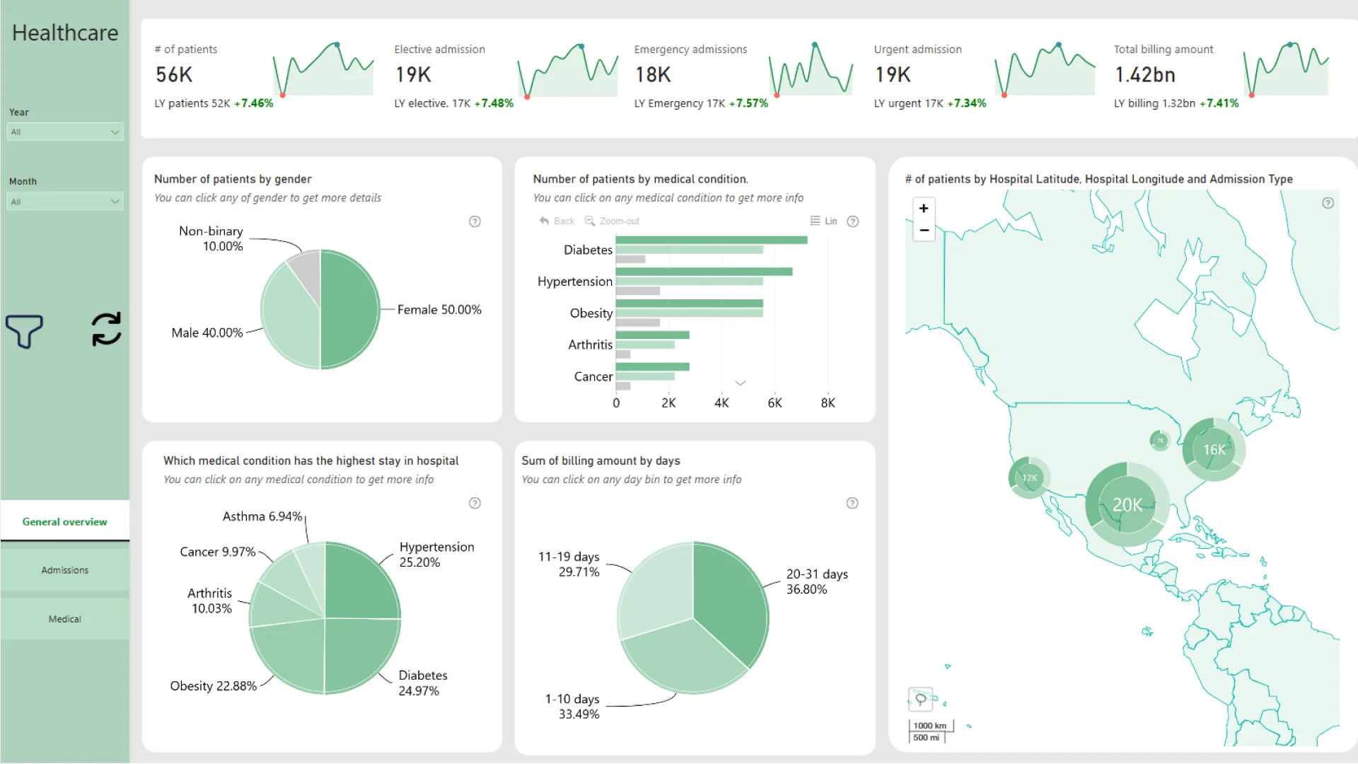Click map zoom out minus button

click(924, 231)
